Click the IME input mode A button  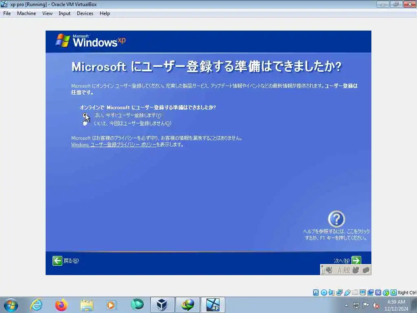pos(340,271)
